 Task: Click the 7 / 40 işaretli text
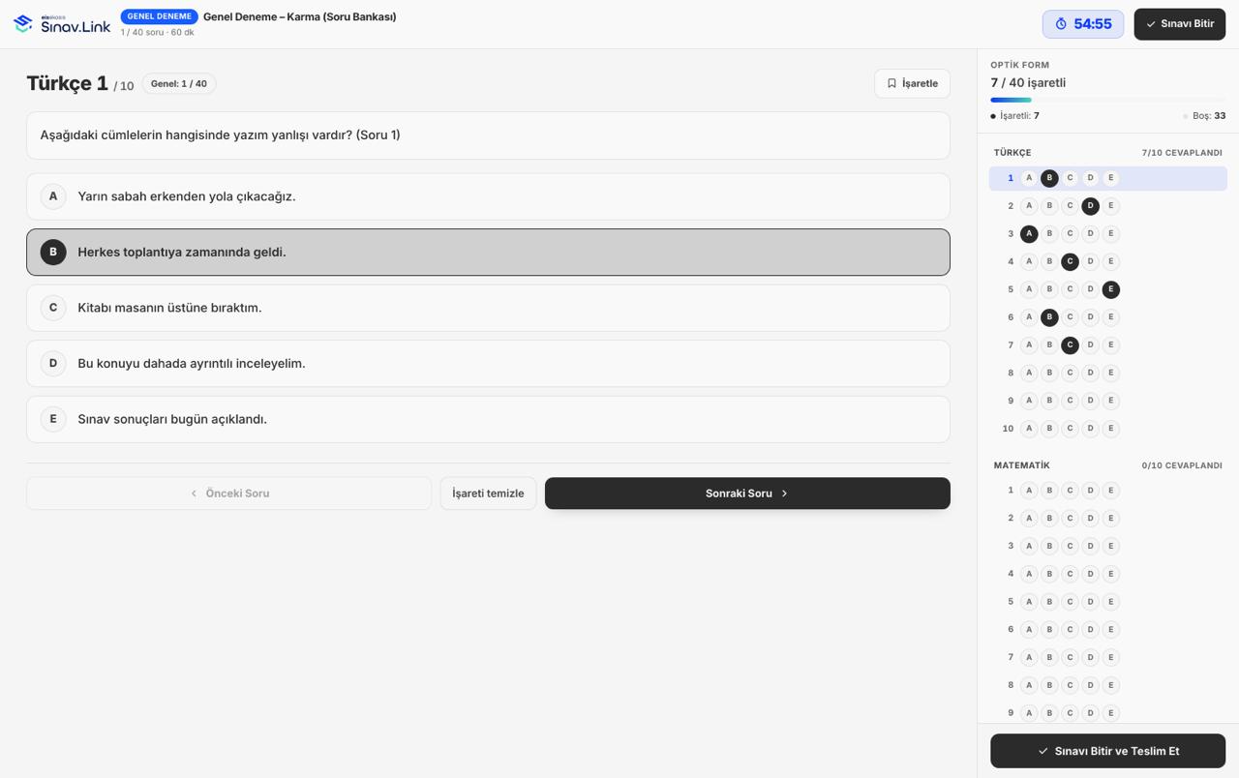(1028, 83)
